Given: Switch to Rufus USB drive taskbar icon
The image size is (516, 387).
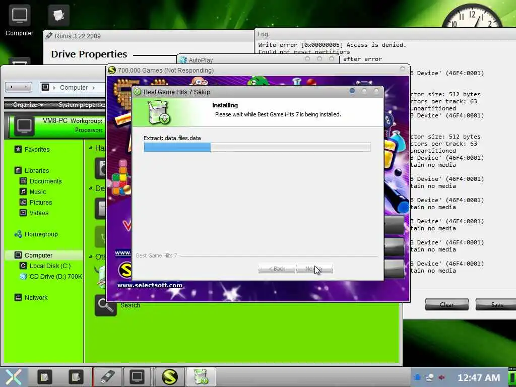Looking at the screenshot, I should coord(107,377).
